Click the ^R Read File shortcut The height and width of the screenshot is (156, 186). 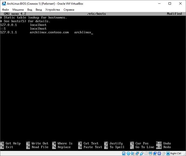click(x=37, y=147)
